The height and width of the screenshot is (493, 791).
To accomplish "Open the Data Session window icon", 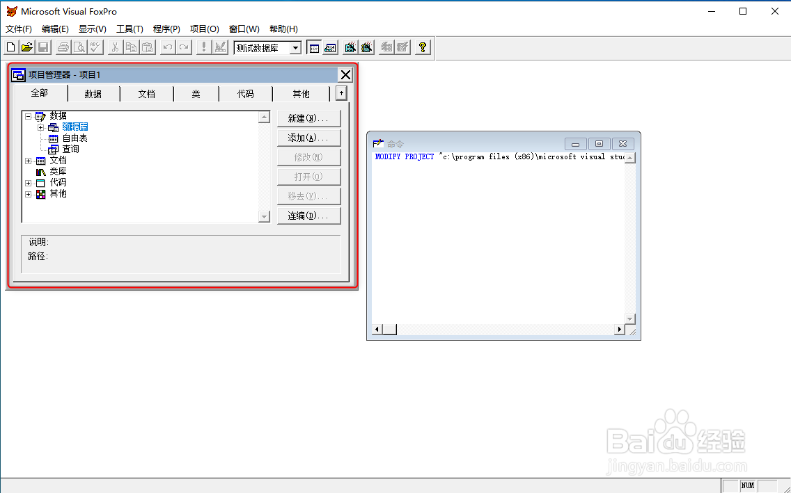I will click(331, 47).
